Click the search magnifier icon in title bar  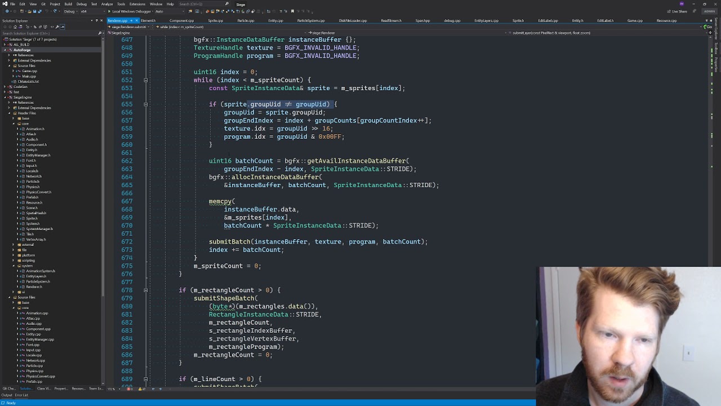226,4
